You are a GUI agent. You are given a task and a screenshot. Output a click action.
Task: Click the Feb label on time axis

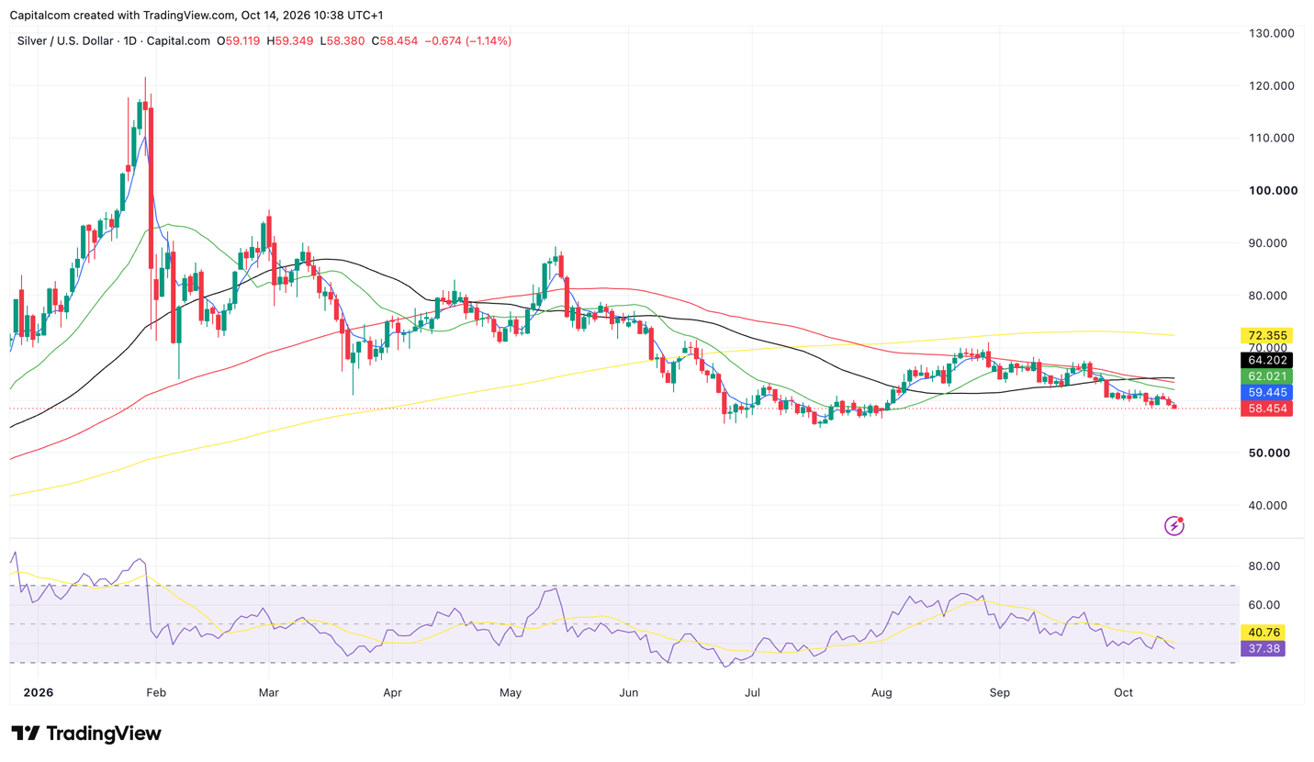pyautogui.click(x=155, y=693)
